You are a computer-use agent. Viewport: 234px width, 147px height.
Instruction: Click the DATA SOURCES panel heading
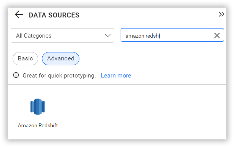point(54,15)
